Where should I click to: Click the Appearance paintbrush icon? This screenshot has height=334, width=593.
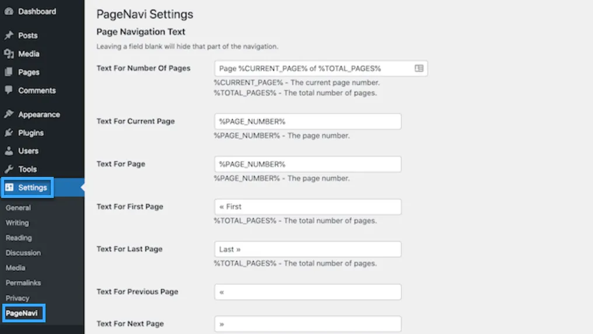click(x=9, y=114)
